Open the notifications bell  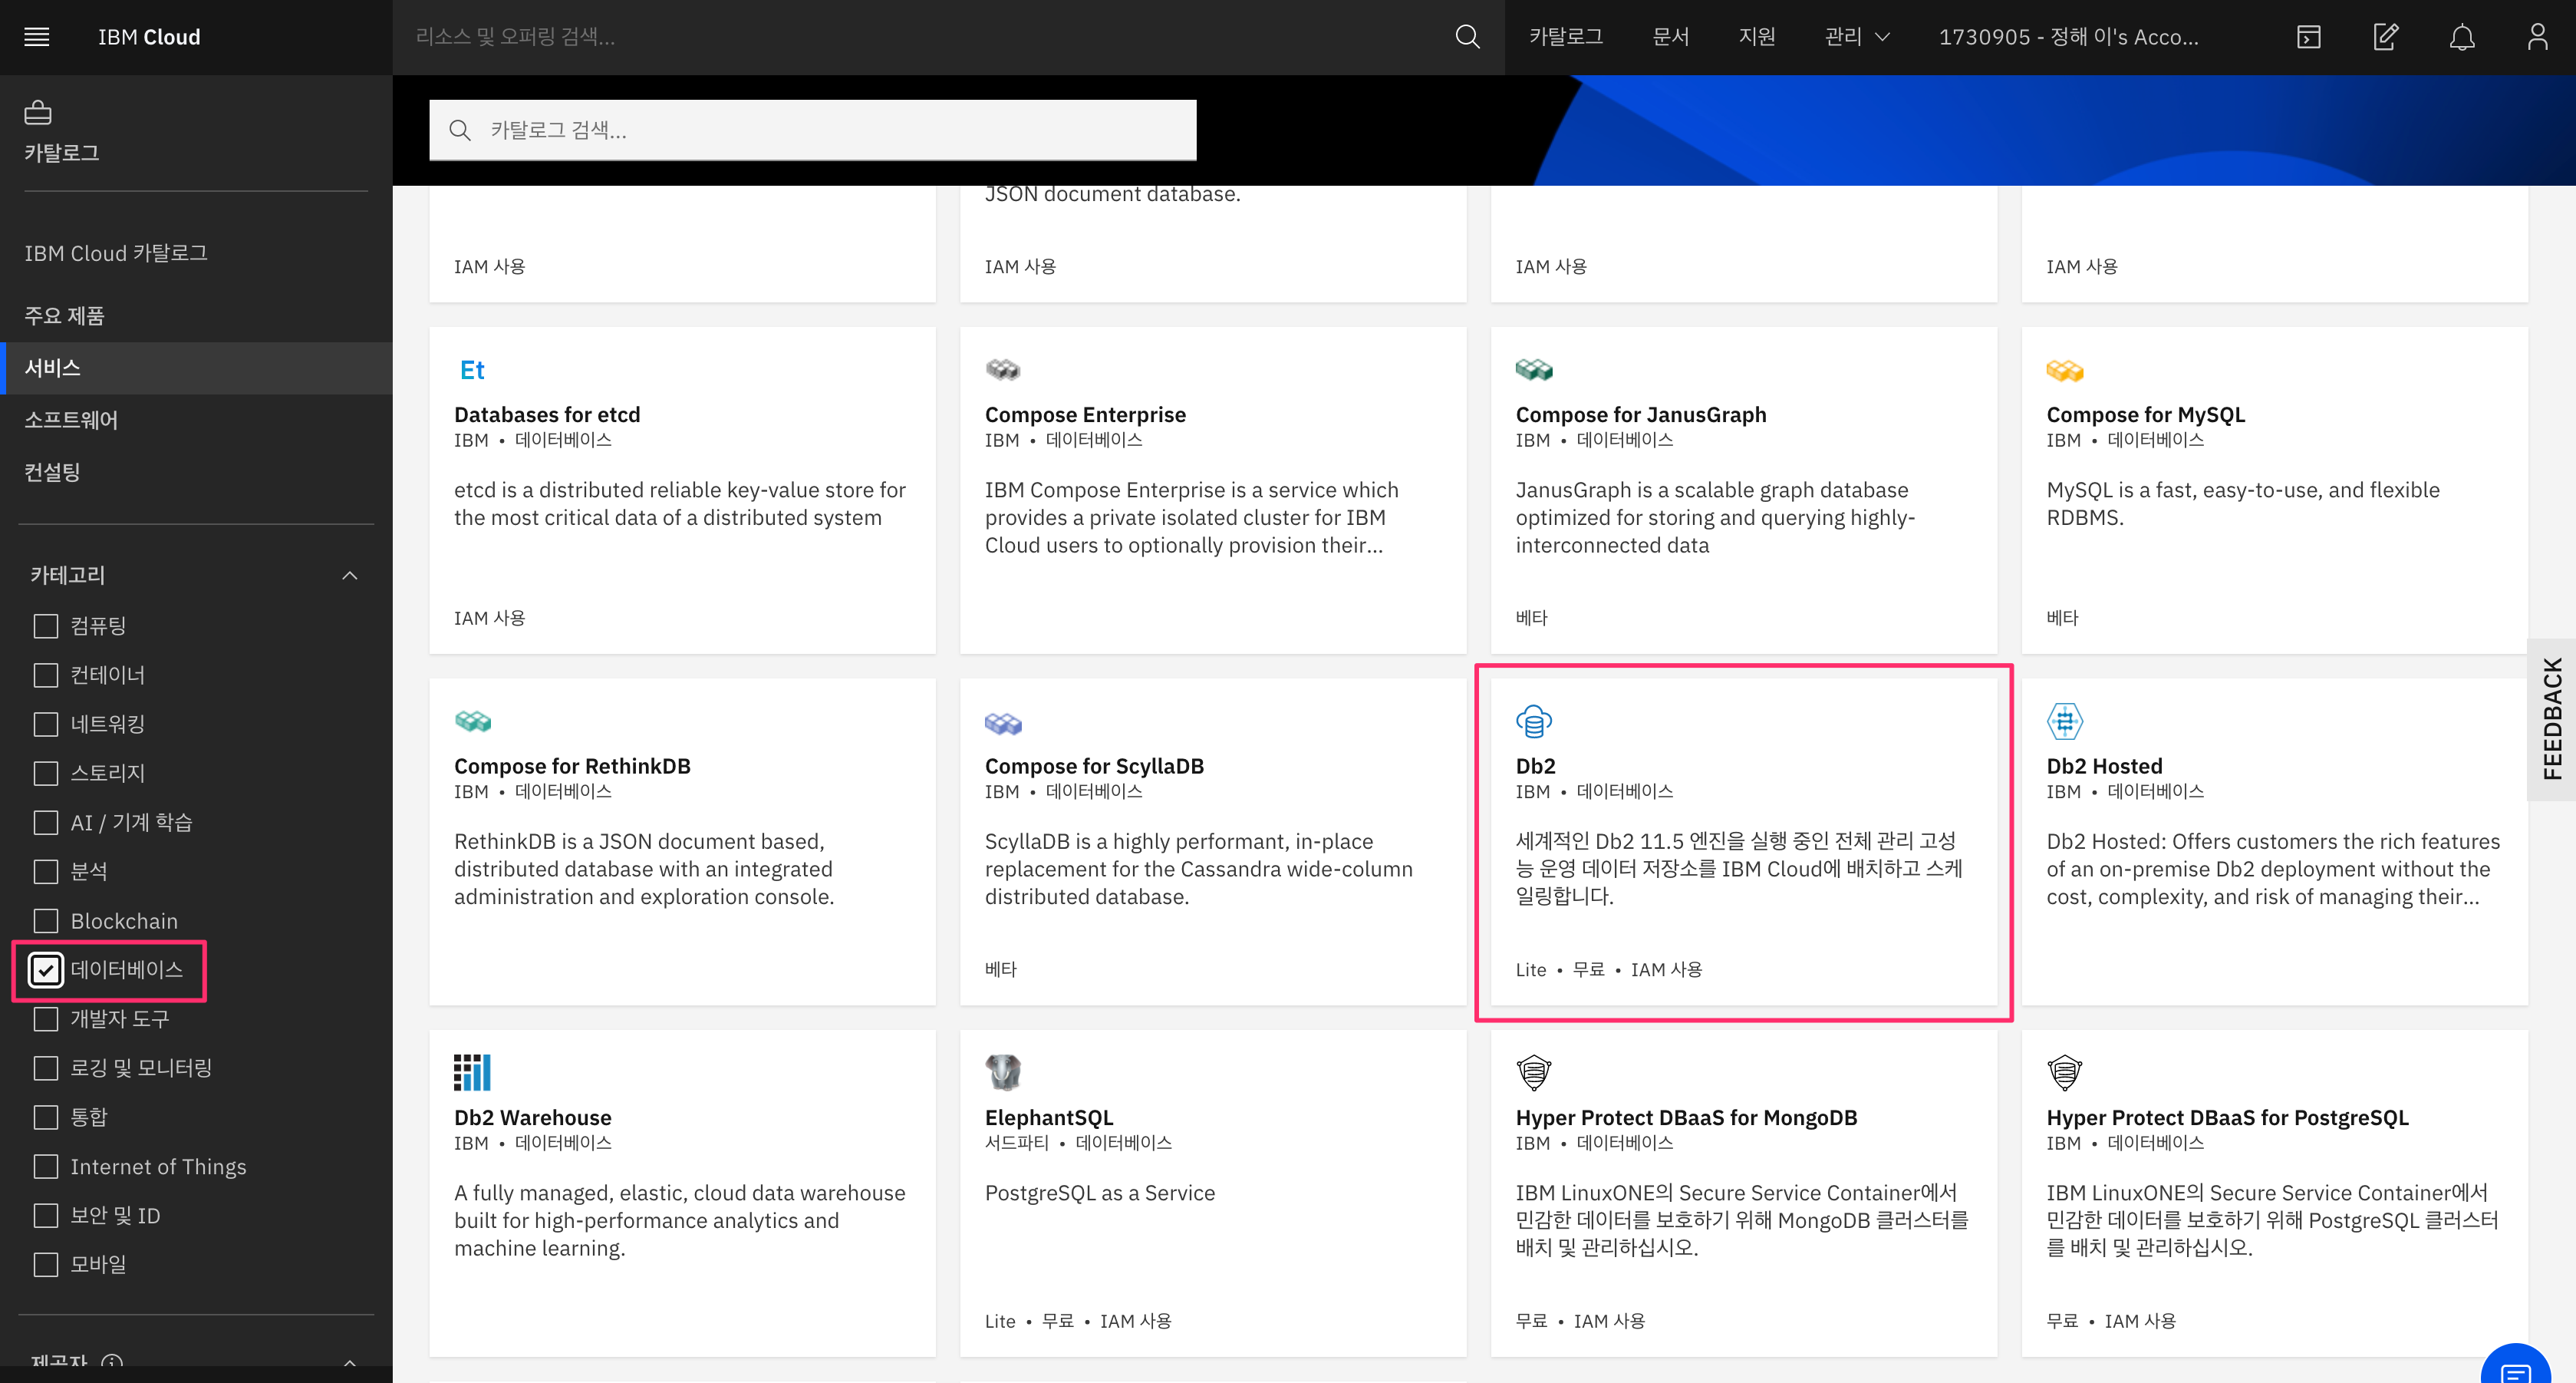(2461, 37)
